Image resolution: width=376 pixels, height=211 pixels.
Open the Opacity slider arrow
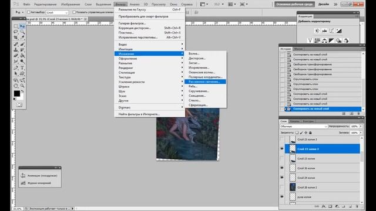[x=361, y=127]
